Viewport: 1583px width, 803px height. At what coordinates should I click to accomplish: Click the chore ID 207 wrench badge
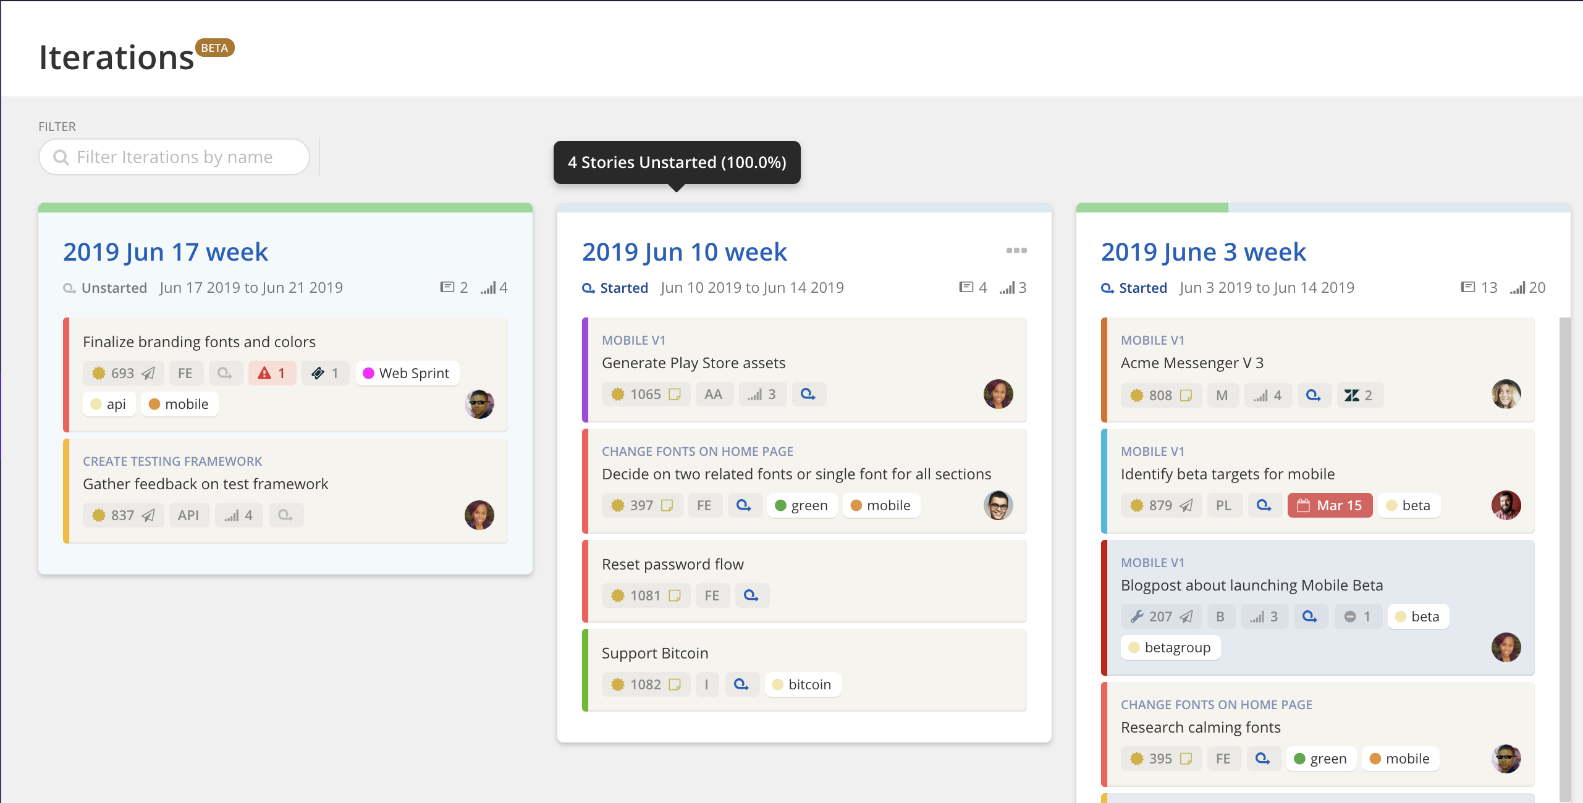1162,616
